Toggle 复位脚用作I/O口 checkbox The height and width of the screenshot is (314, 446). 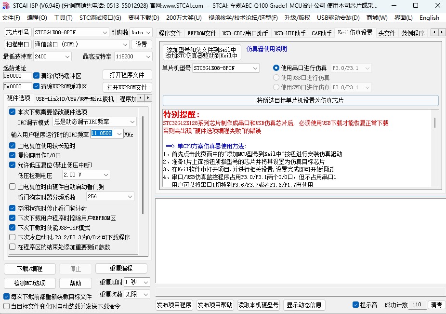(x=12, y=155)
